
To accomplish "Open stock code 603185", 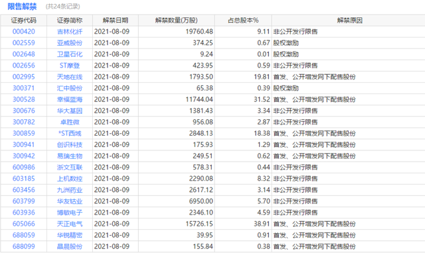I will pos(24,179).
